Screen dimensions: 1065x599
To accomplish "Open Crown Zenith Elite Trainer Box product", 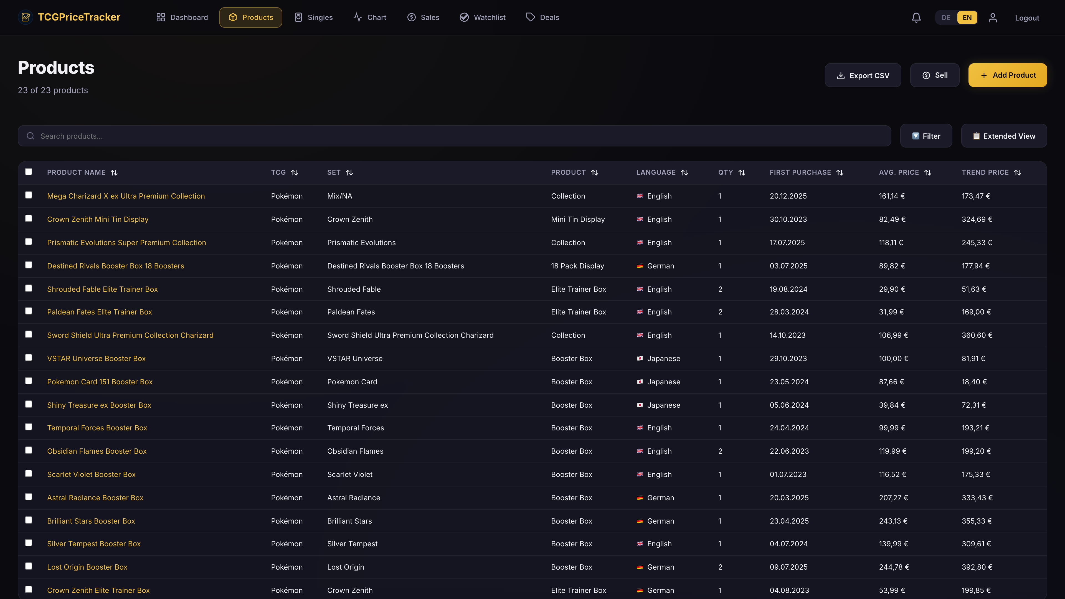I will (x=98, y=590).
